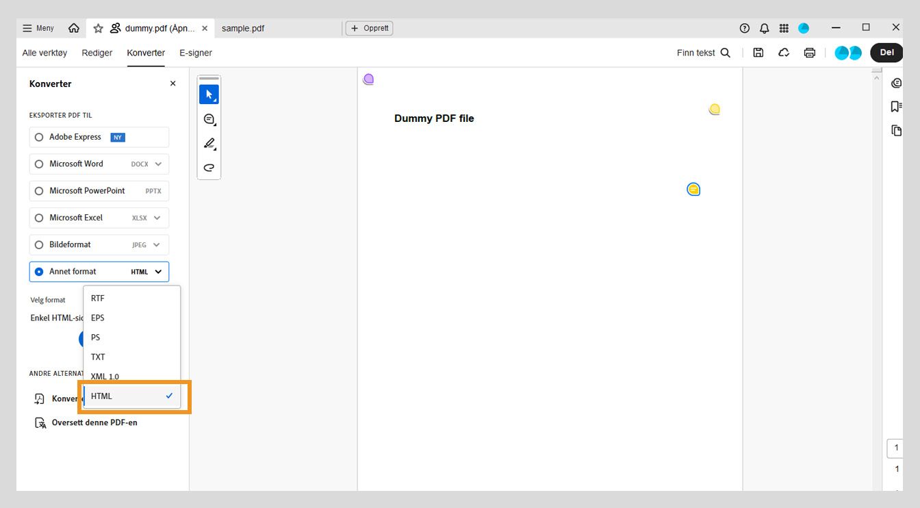Close the dummy.pdf tab
920x508 pixels.
[x=205, y=28]
